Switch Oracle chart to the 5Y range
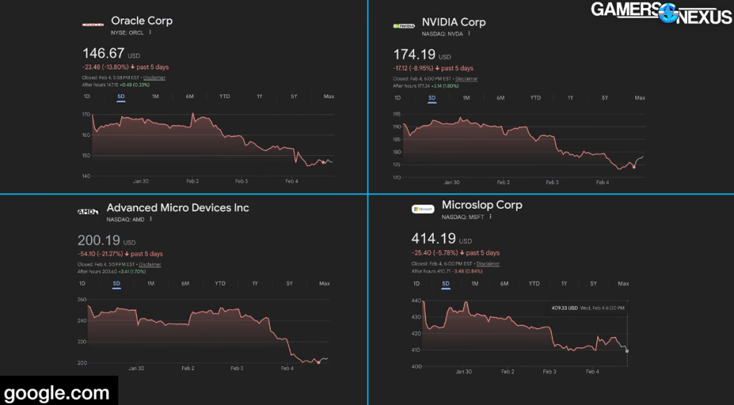The image size is (734, 405). (294, 96)
